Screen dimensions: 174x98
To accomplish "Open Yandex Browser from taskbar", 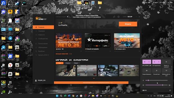I will [x=81, y=96].
